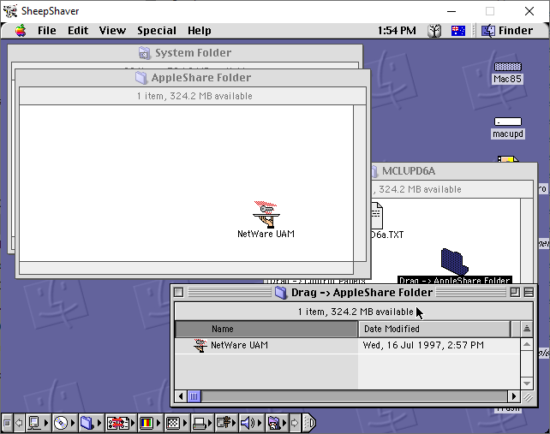Open the Special menu
550x434 pixels.
click(x=157, y=31)
